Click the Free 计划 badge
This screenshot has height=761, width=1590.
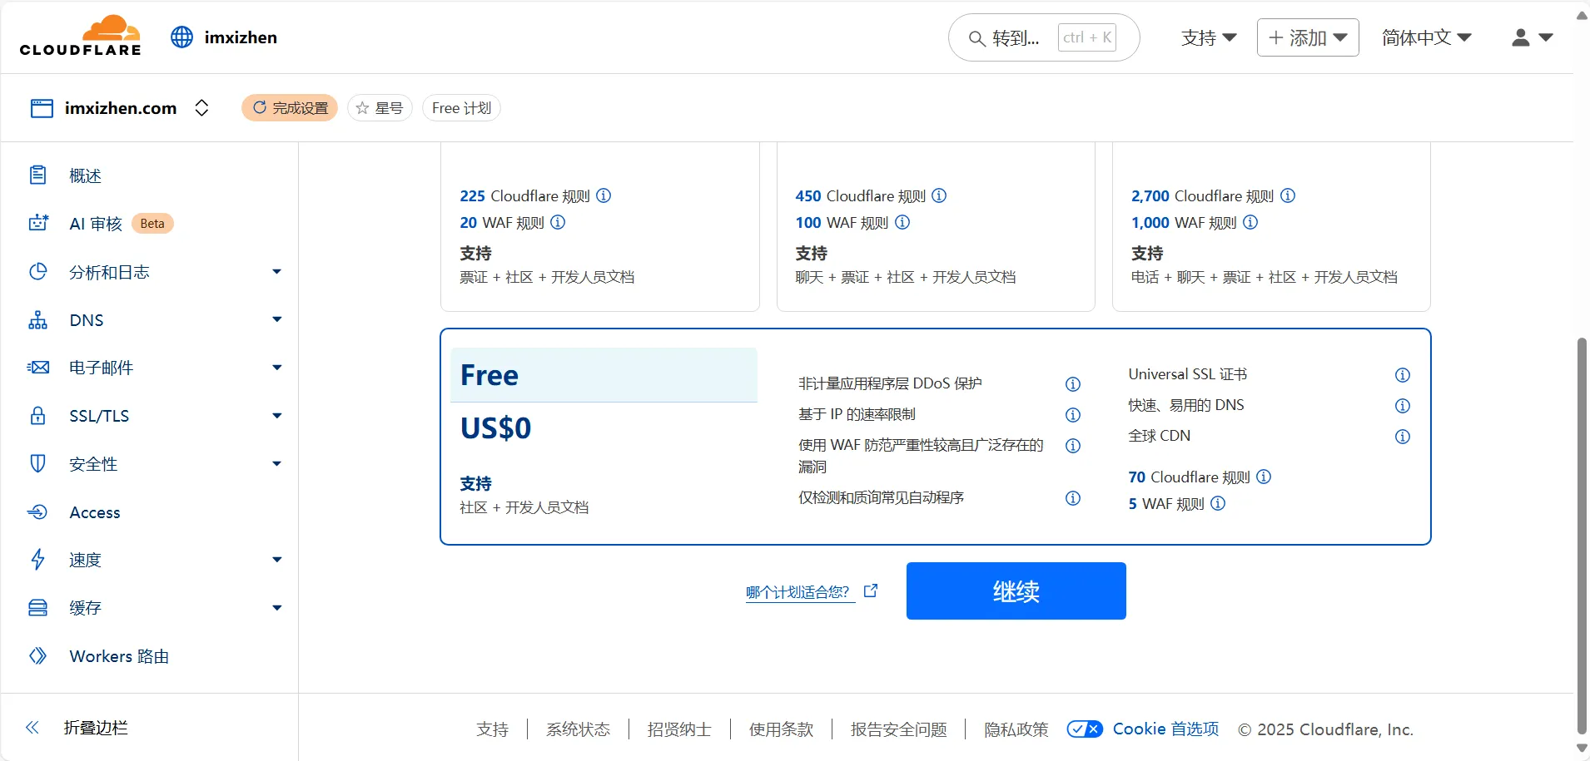461,108
